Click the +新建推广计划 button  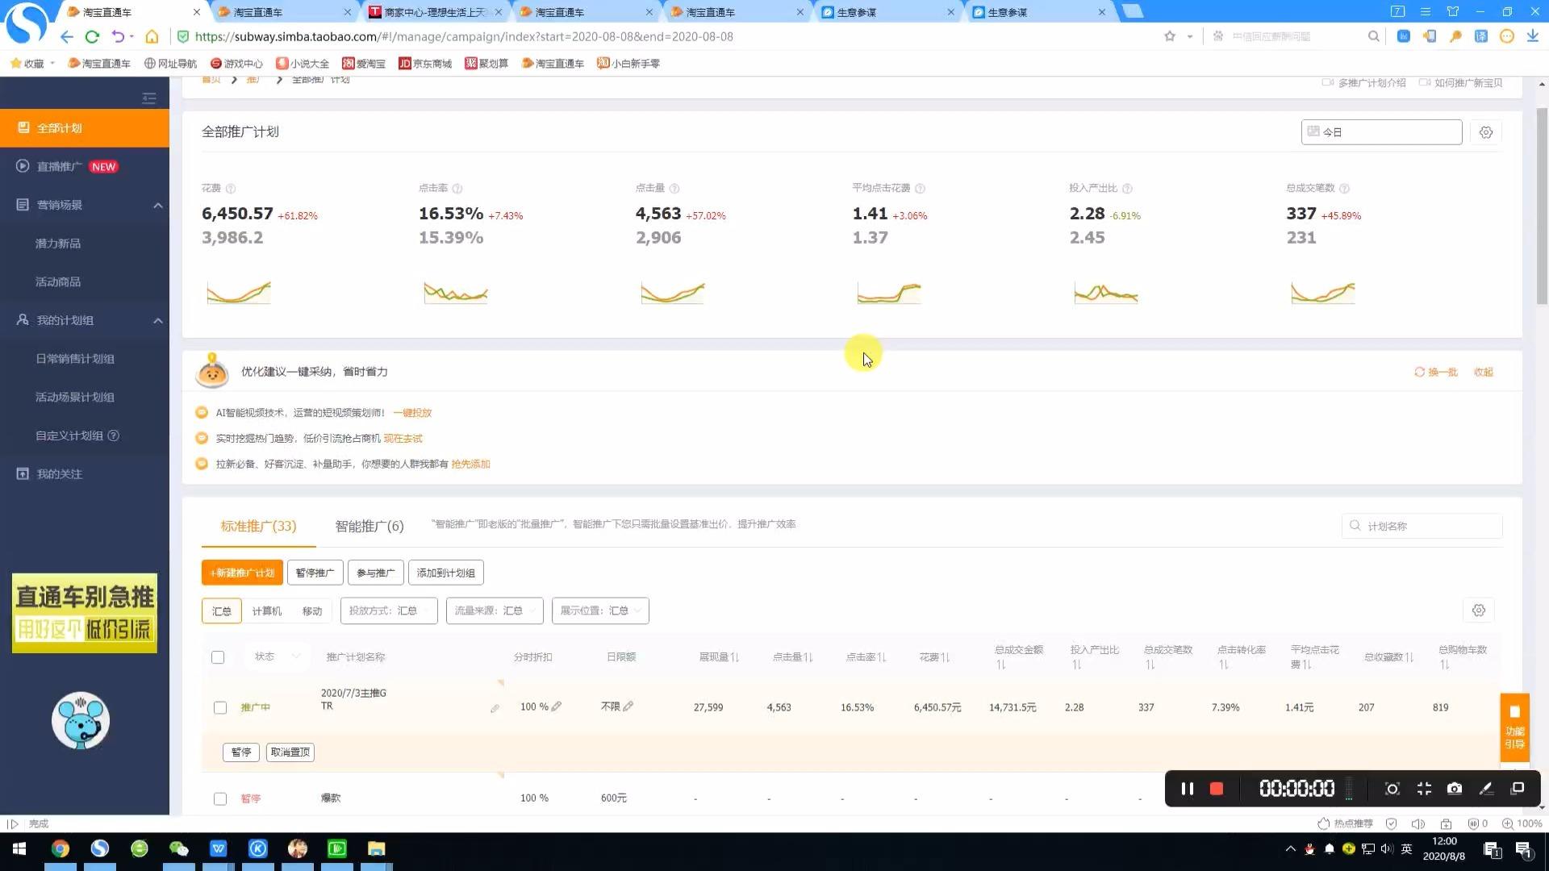(243, 572)
